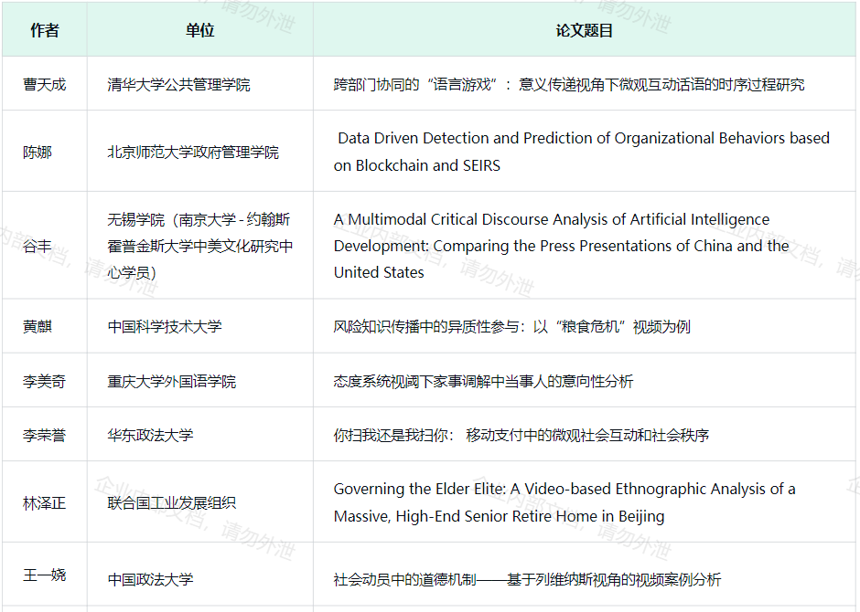Select the paper title about 跨部门协同的语言游戏
The image size is (860, 612).
pos(568,84)
